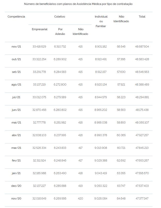Click the Por Adesão column header
Viewport: 161px width, 208px height.
pyautogui.click(x=60, y=32)
